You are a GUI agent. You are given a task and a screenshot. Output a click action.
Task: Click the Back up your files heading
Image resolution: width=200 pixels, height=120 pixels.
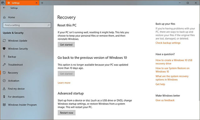click(165, 24)
